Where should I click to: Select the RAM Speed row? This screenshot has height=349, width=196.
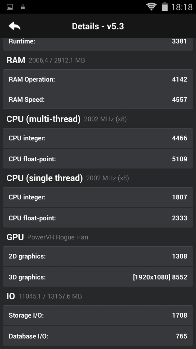pos(98,99)
